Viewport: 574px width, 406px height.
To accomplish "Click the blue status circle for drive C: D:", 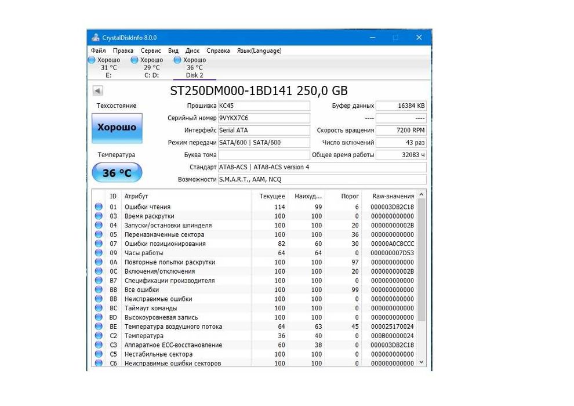I will [x=135, y=60].
